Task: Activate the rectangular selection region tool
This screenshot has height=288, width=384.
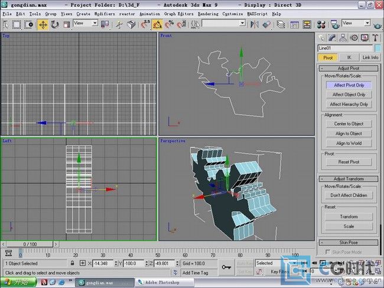Action: pyautogui.click(x=17, y=25)
